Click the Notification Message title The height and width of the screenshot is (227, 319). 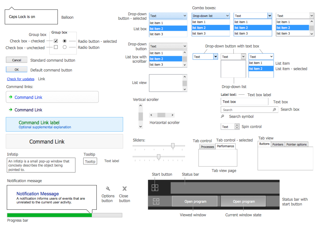pos(38,194)
